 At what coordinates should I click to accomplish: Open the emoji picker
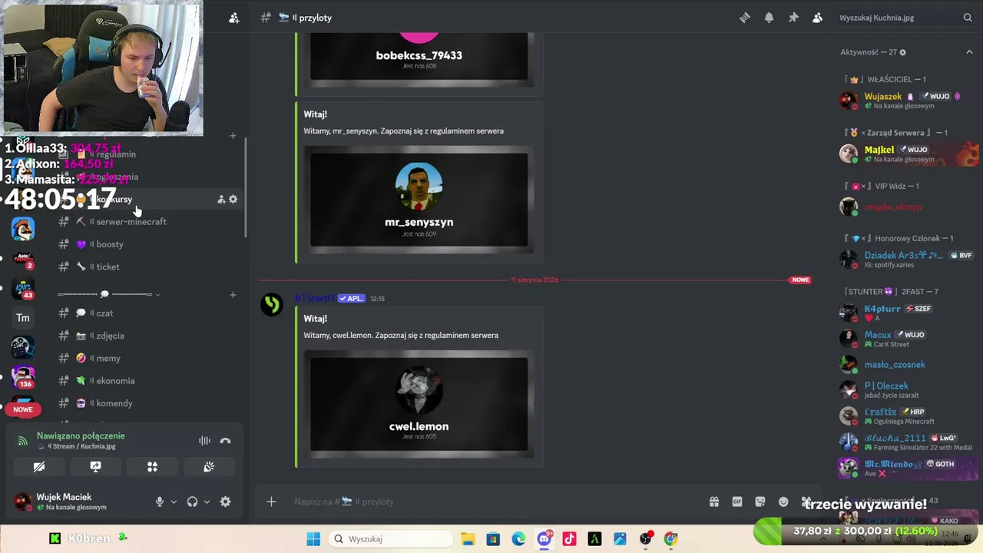(783, 502)
